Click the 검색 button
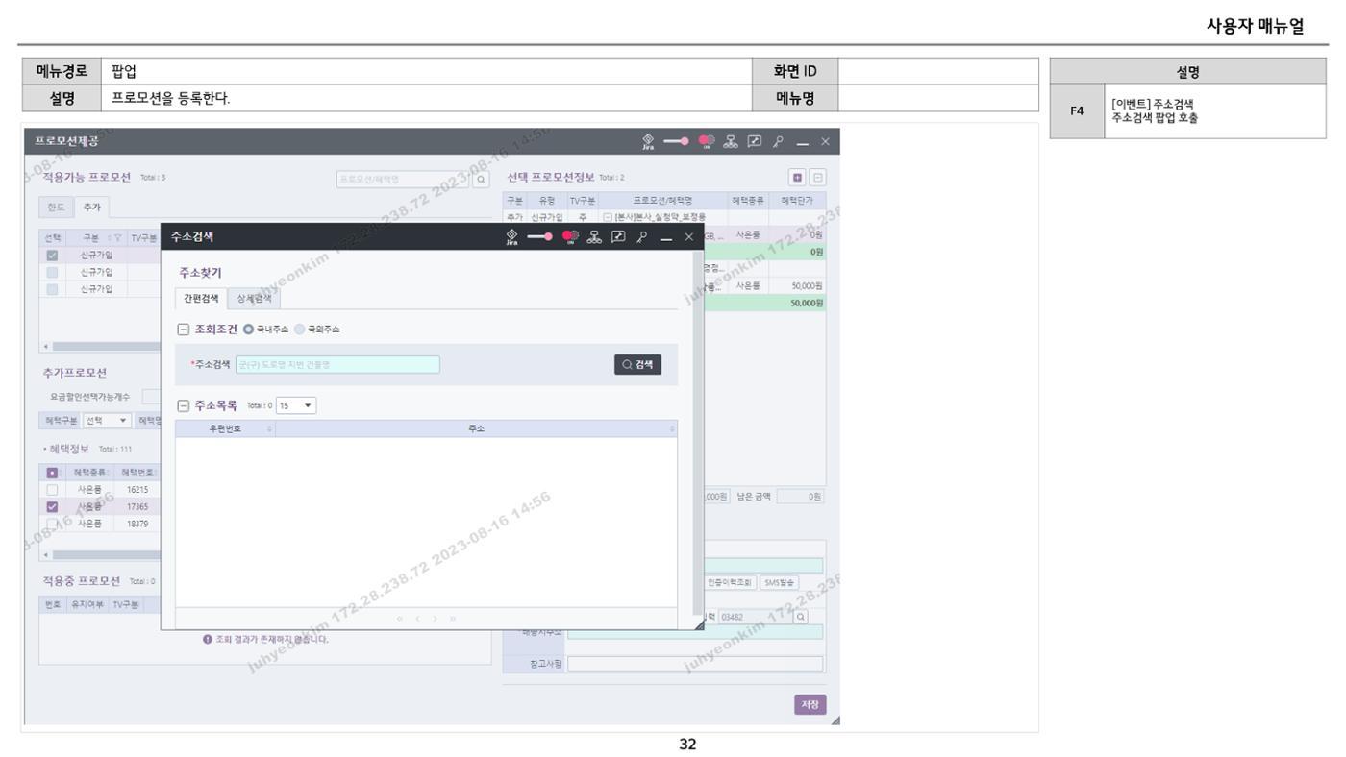 (638, 365)
